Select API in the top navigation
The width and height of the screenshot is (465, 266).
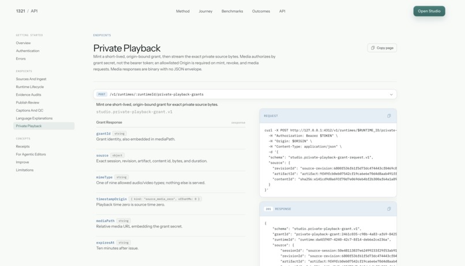point(282,12)
